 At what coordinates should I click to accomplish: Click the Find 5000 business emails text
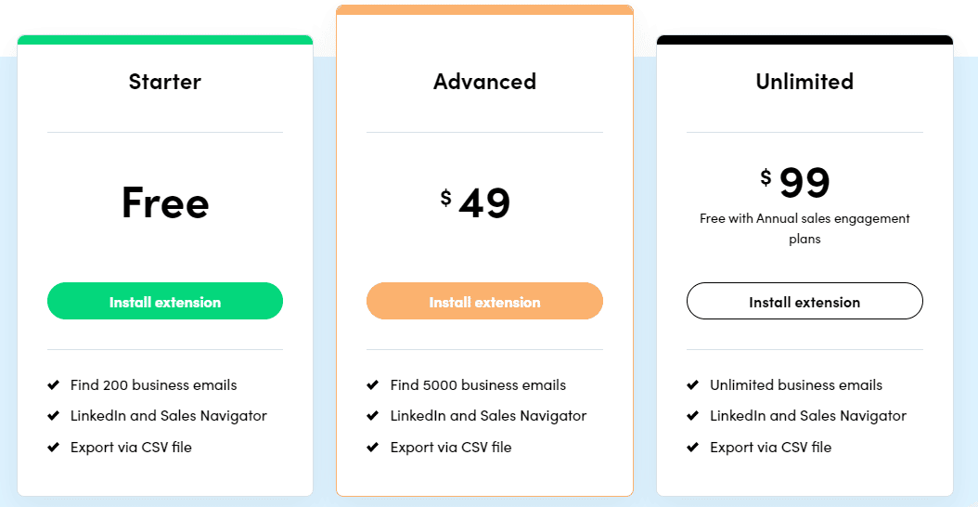coord(479,385)
